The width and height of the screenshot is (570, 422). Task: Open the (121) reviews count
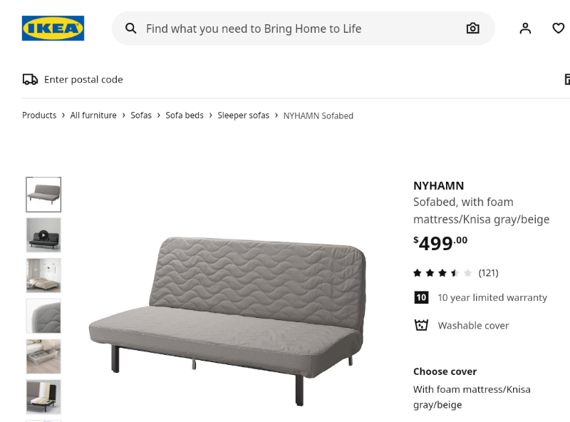[x=488, y=273]
